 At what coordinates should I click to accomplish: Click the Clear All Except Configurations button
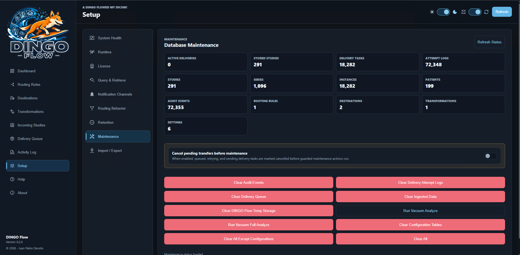pyautogui.click(x=249, y=239)
